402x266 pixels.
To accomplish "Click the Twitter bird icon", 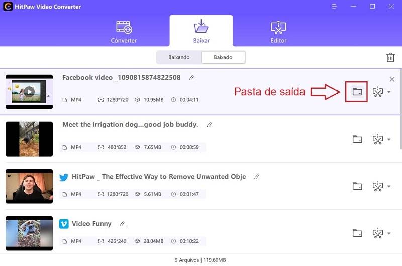I will (x=64, y=177).
